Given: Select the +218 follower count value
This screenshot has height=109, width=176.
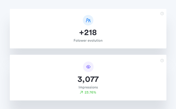Looking at the screenshot, I should click(x=88, y=33).
